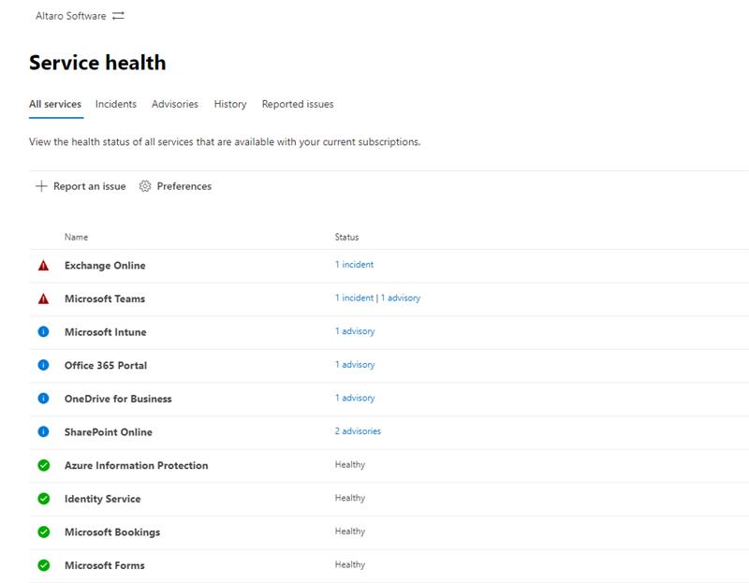Click the Healthy status for Azure Information Protection
The image size is (749, 583).
coord(350,464)
